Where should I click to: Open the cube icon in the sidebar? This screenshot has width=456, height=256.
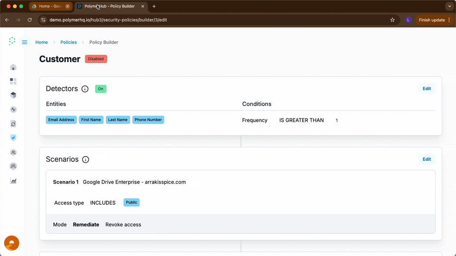[x=13, y=95]
